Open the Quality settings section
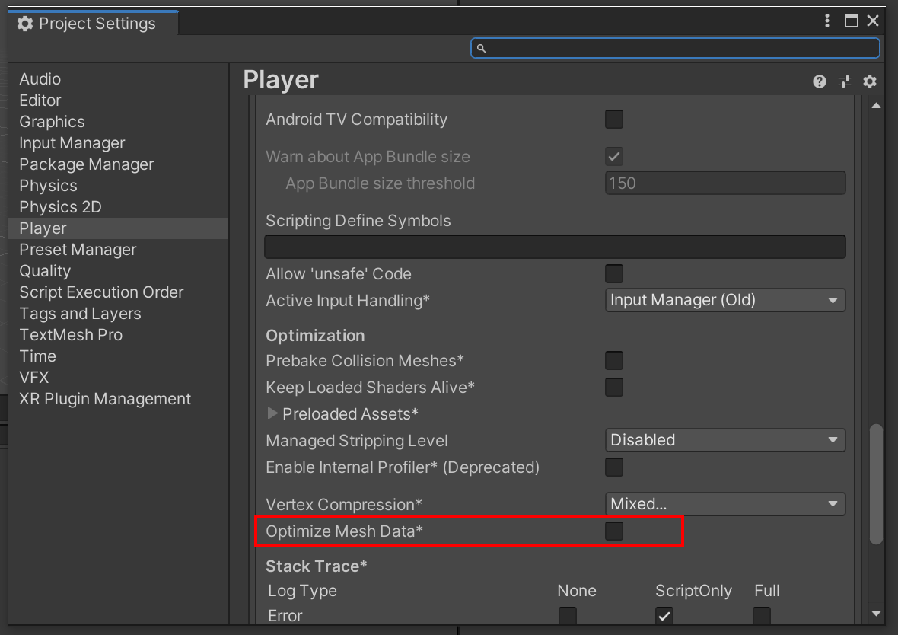This screenshot has height=635, width=898. point(45,270)
